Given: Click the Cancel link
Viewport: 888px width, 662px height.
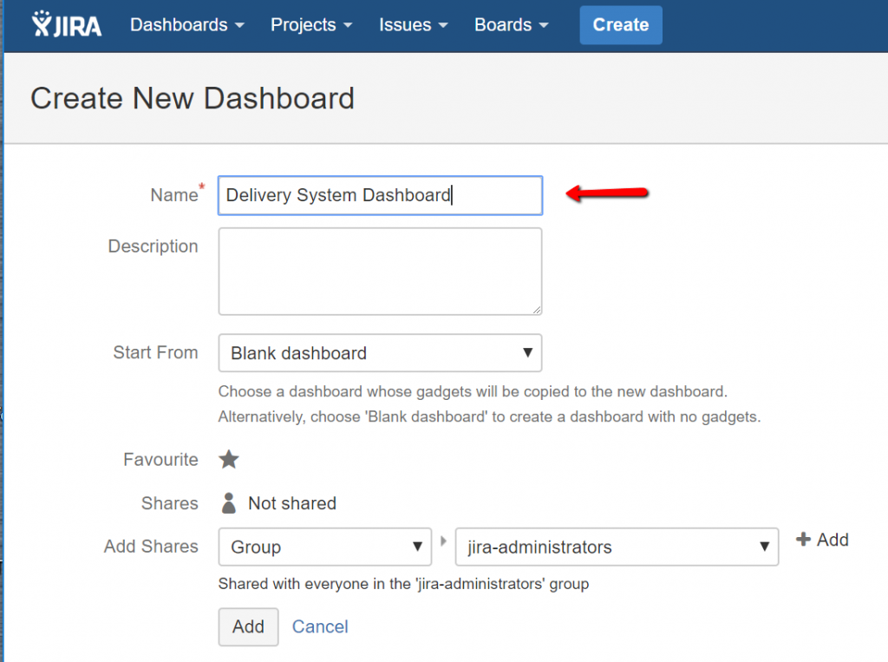Looking at the screenshot, I should tap(319, 626).
